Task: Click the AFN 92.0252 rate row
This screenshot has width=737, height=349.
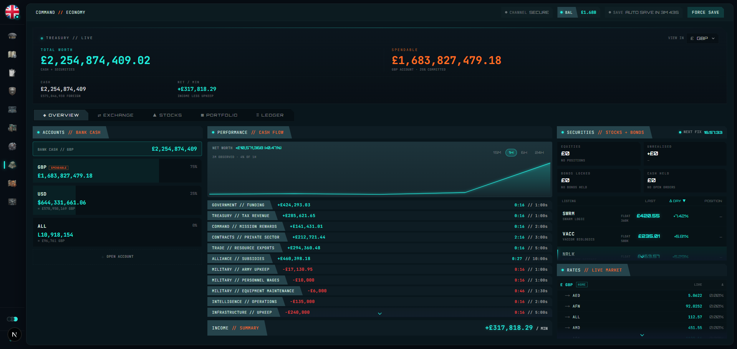Action: (x=642, y=306)
